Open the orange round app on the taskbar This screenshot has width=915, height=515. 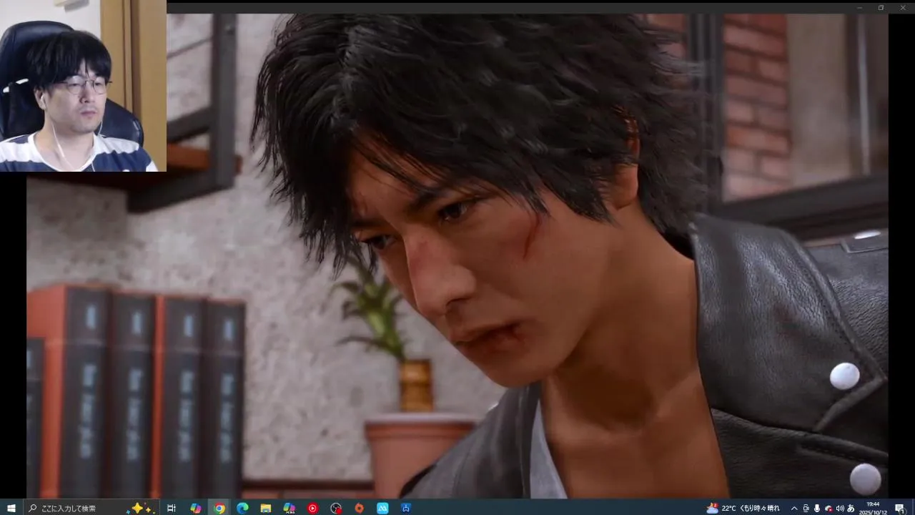coord(359,508)
